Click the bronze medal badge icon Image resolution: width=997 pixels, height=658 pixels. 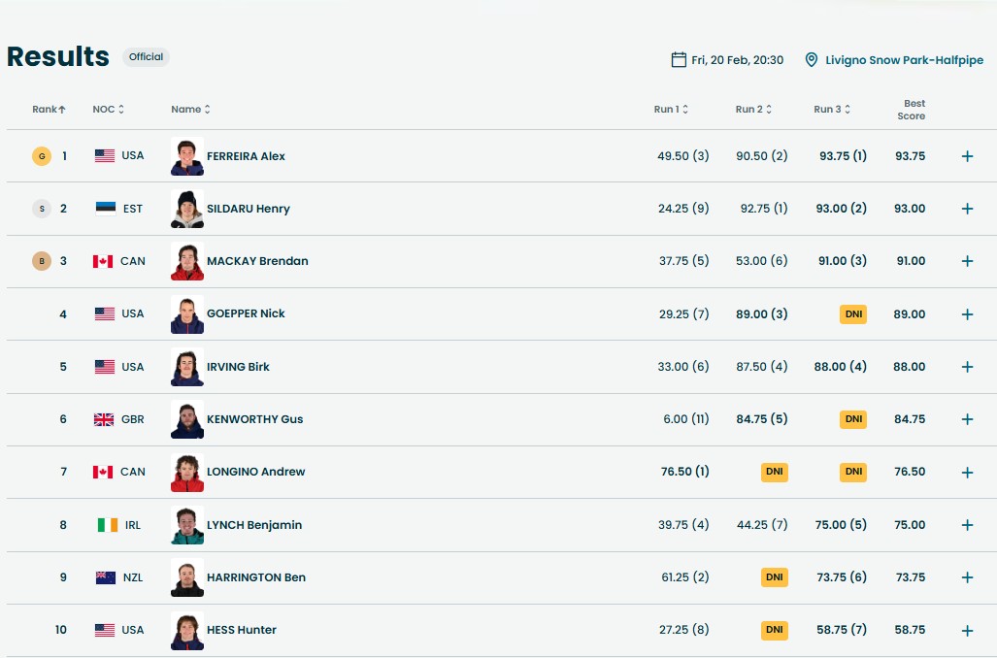[41, 261]
